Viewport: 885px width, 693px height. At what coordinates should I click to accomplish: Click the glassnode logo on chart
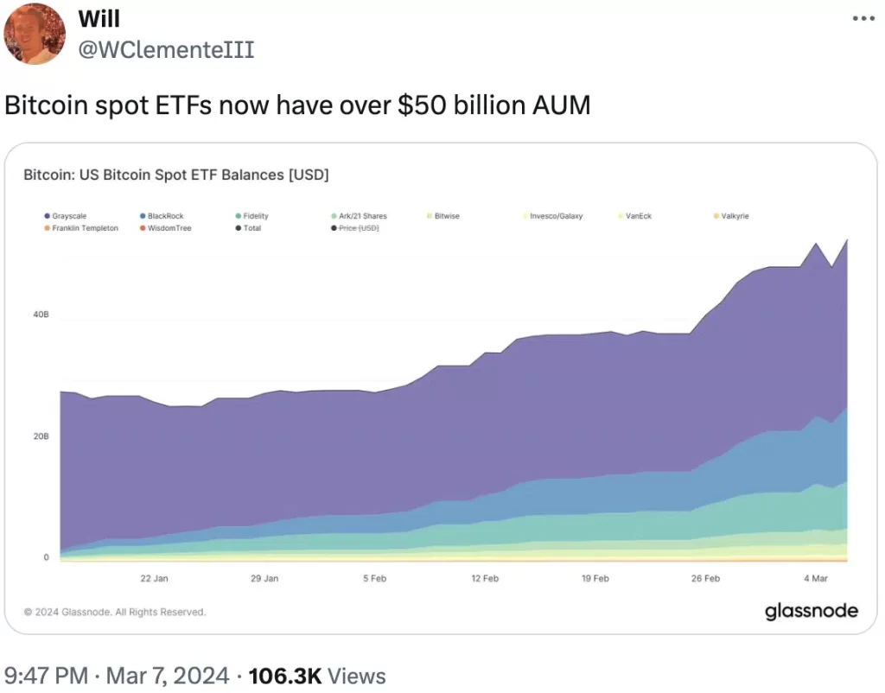pos(811,611)
